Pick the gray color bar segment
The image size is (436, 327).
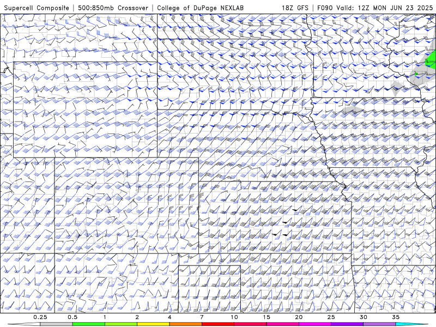click(x=57, y=324)
